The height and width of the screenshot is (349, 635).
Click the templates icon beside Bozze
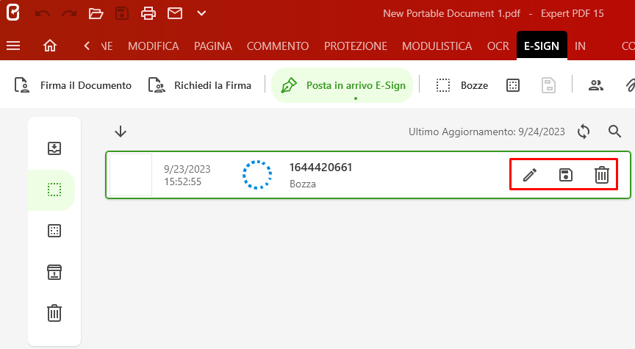(513, 85)
